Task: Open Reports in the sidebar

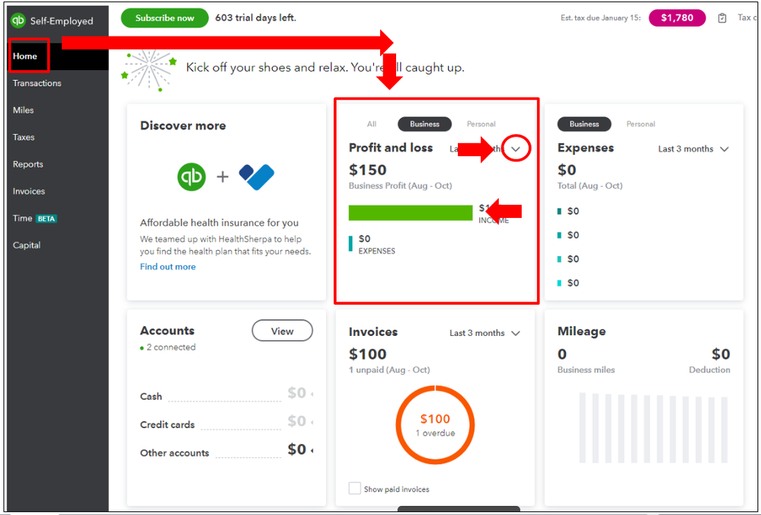Action: click(27, 164)
